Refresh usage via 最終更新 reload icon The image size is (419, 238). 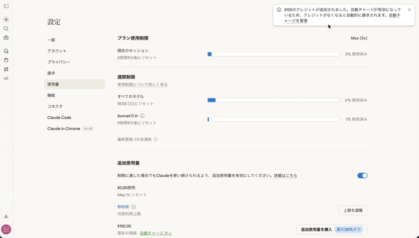156,139
